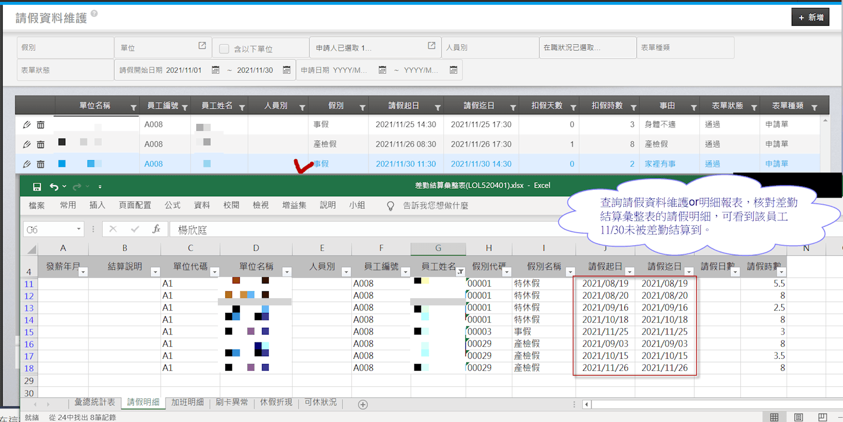This screenshot has height=422, width=843.
Task: Click the Excel save icon
Action: point(37,187)
